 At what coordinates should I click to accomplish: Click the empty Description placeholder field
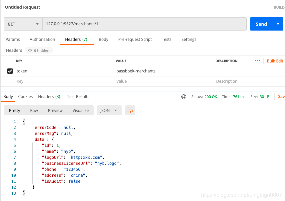click(x=249, y=81)
